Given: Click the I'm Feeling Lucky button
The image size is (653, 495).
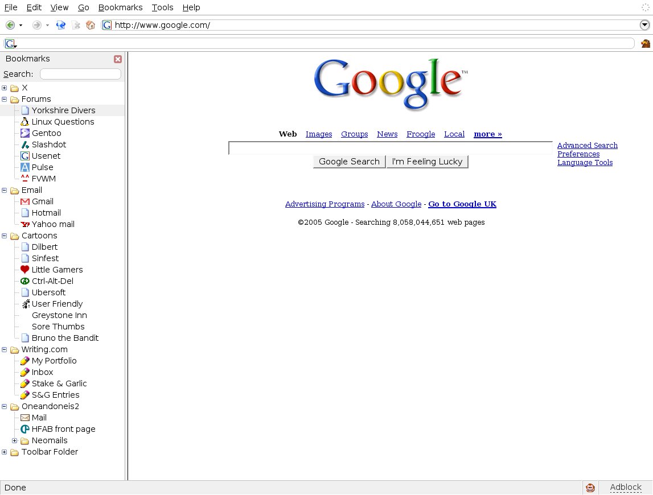Looking at the screenshot, I should [428, 162].
